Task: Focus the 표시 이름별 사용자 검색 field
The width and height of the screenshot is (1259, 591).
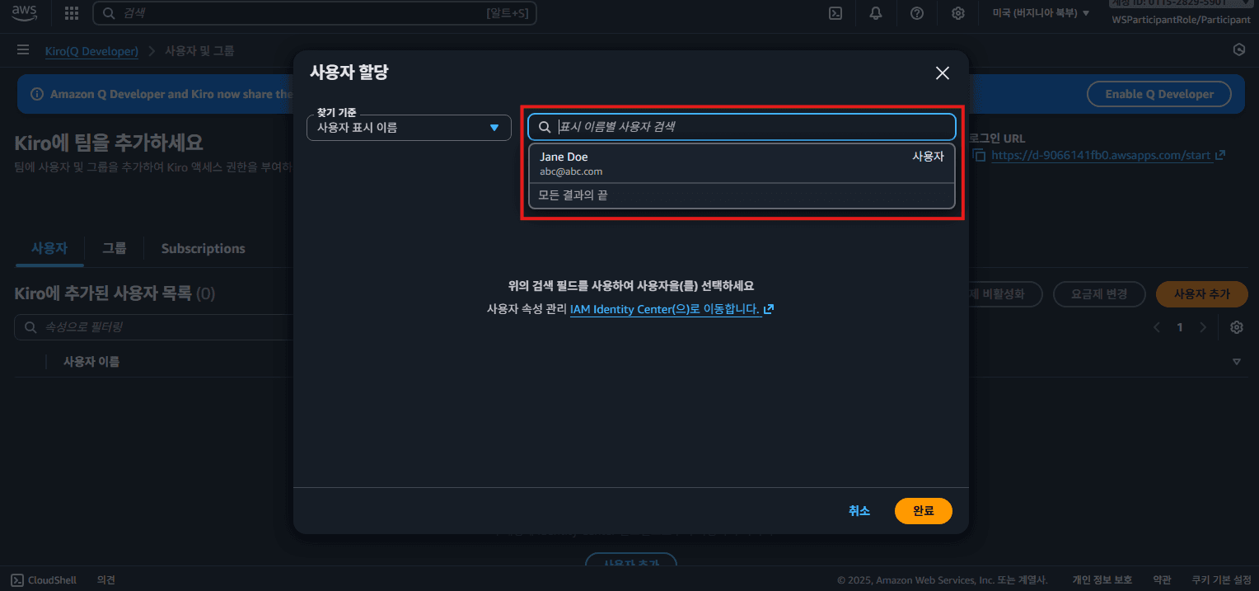Action: 742,127
